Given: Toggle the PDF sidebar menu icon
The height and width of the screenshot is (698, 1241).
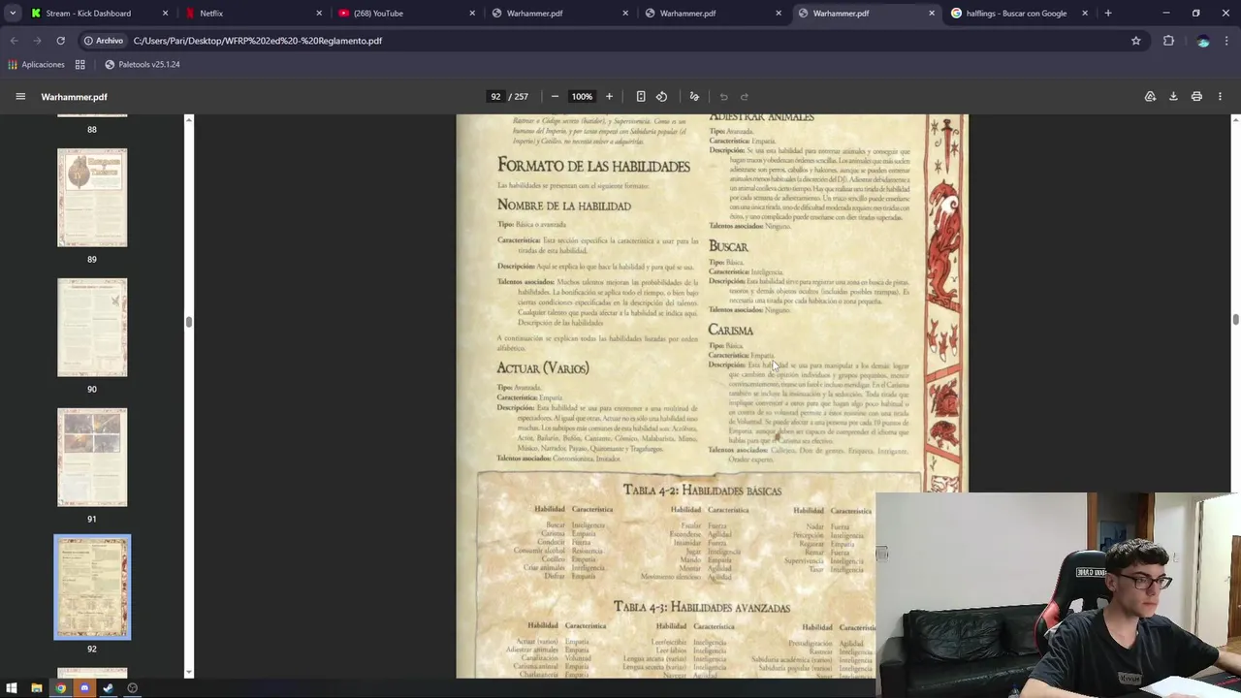Looking at the screenshot, I should coord(20,97).
